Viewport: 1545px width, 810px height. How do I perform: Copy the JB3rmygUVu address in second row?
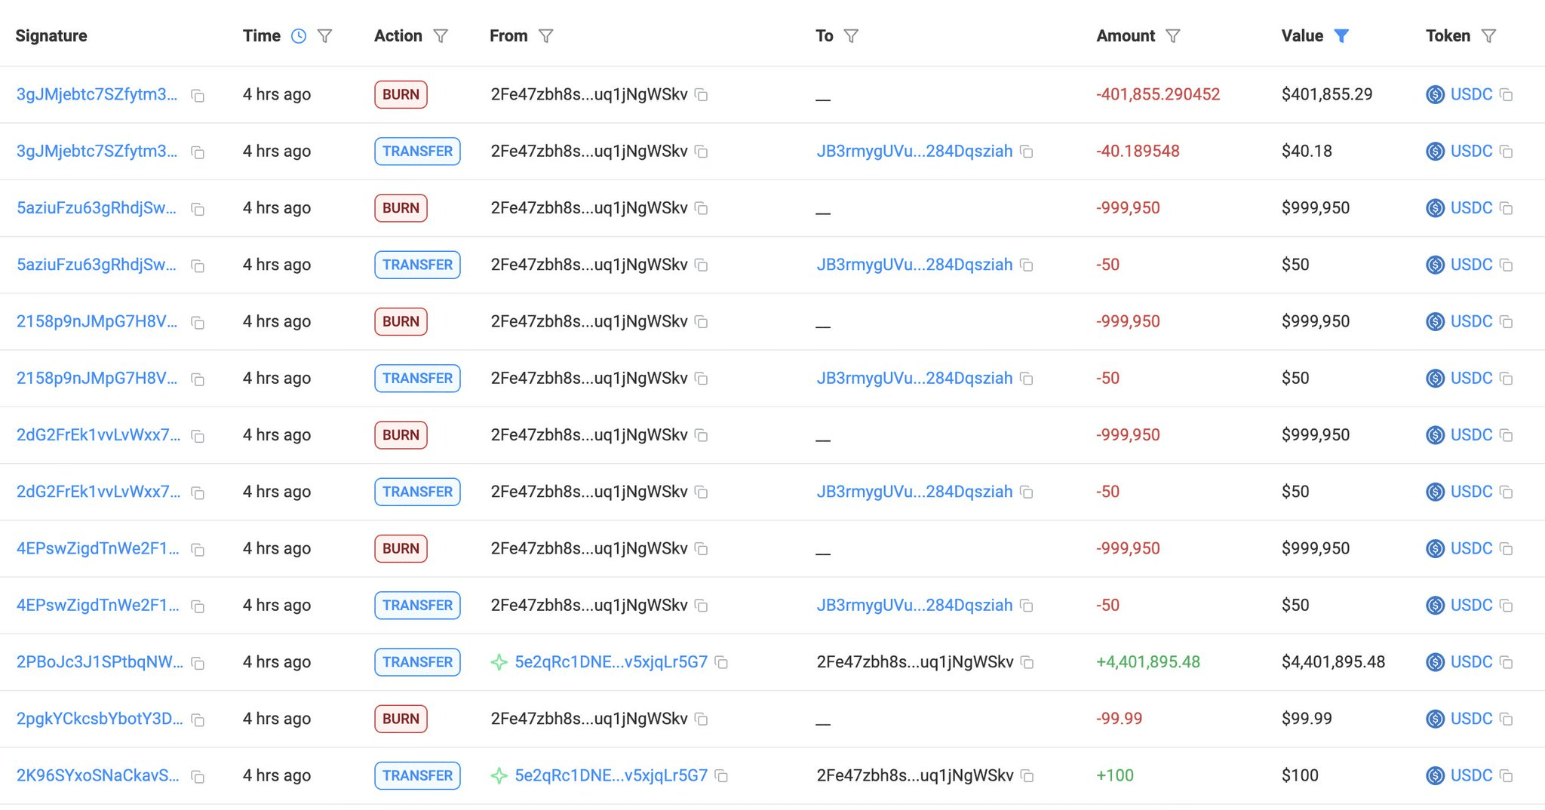[1026, 152]
